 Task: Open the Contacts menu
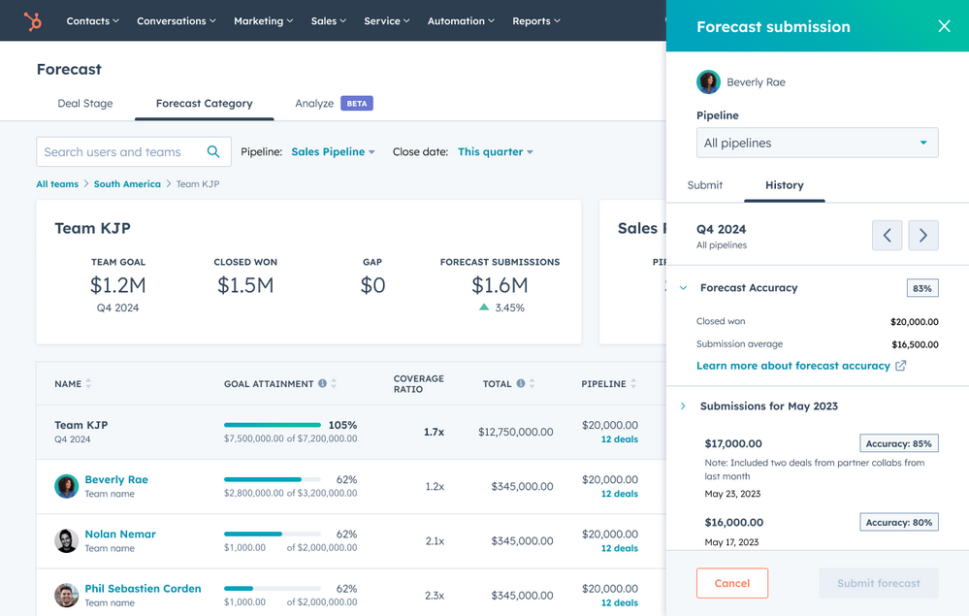[93, 21]
